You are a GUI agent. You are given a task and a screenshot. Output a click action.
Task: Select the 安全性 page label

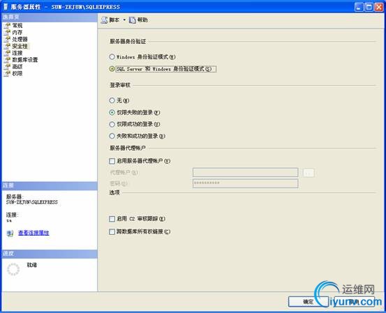[20, 46]
